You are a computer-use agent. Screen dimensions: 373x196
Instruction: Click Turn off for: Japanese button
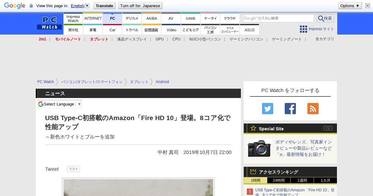tap(140, 6)
